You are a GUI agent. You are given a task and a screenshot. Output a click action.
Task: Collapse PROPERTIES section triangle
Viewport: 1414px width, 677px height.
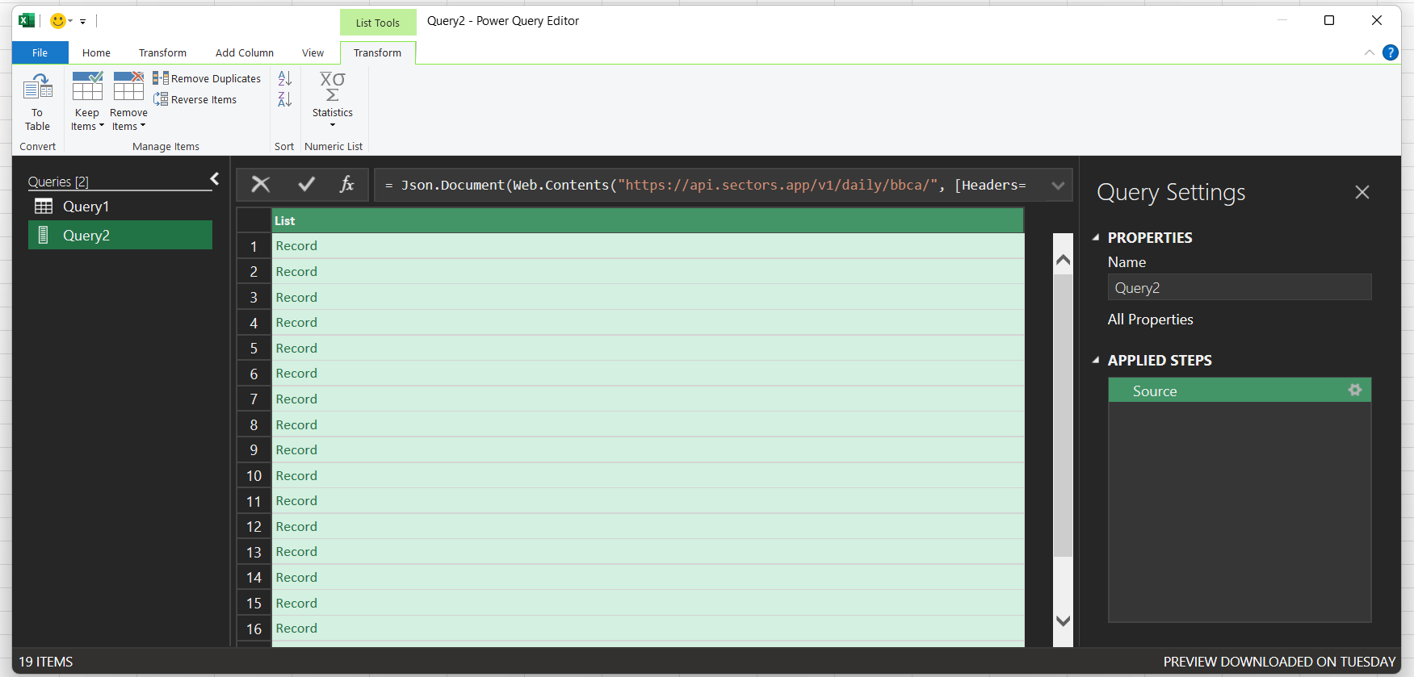tap(1096, 237)
